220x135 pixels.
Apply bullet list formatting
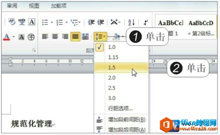tap(45, 22)
